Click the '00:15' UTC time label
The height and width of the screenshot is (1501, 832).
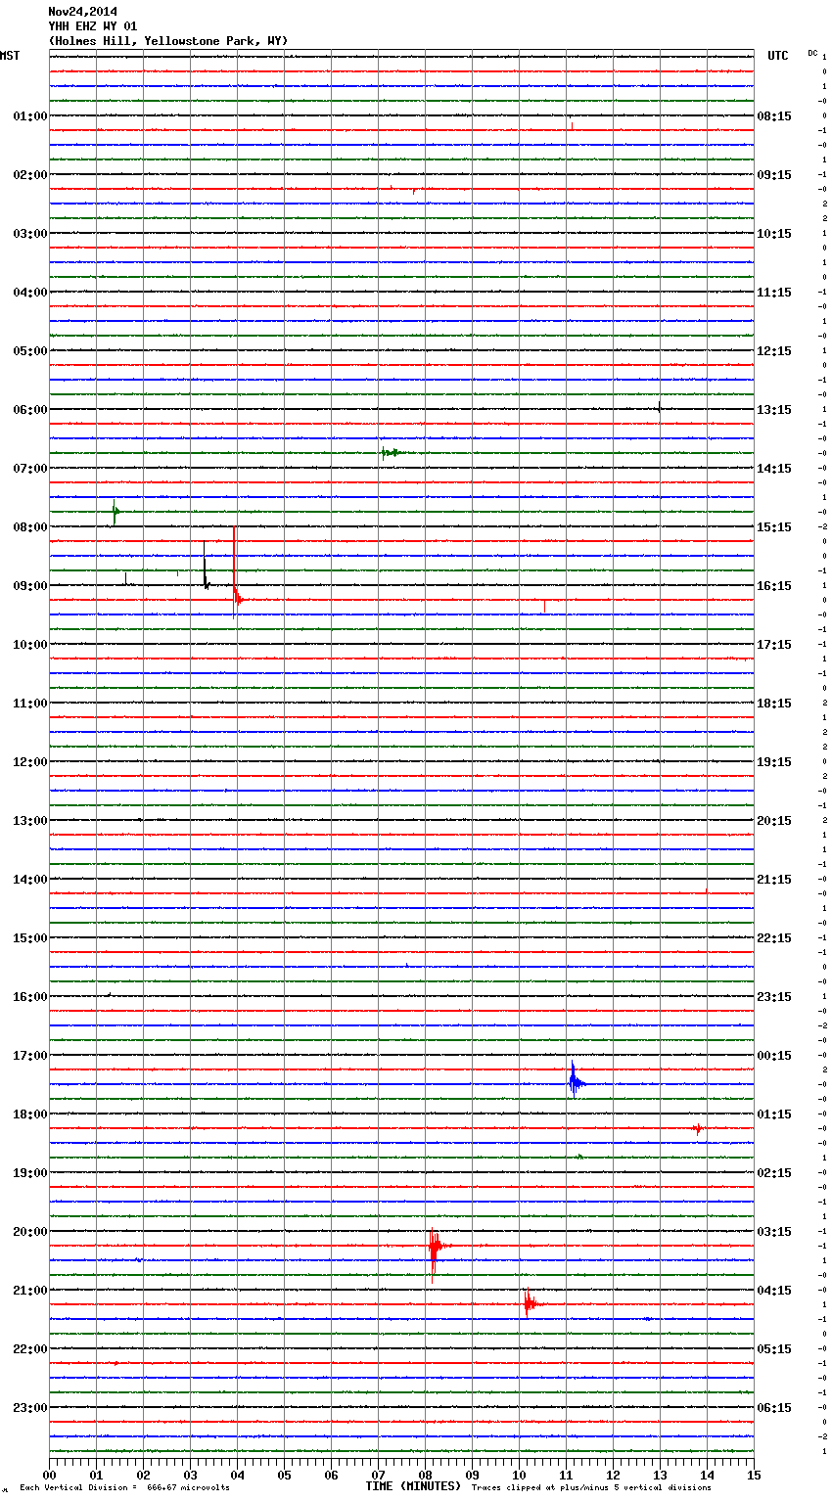774,1056
